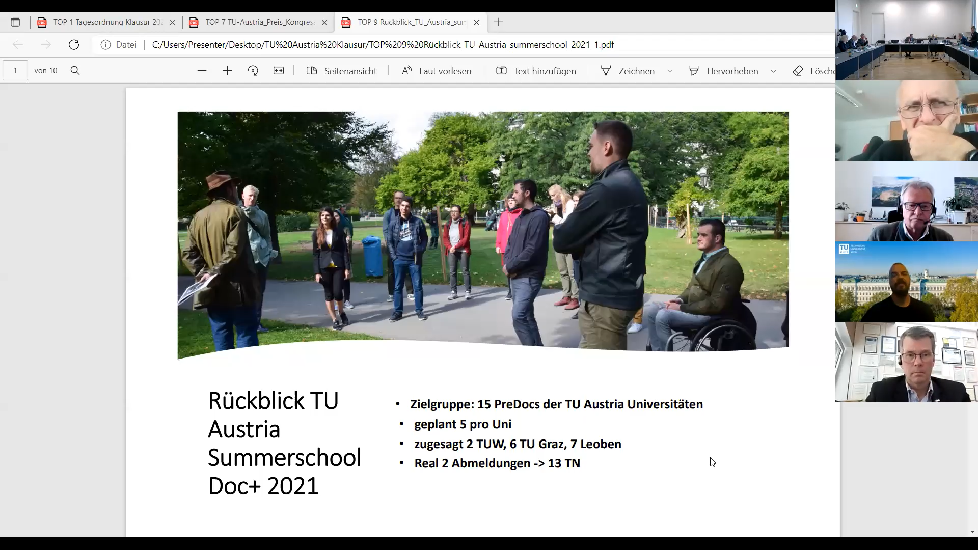Screen dimensions: 978x550
Task: Expand the Zeichnen options chevron
Action: 670,71
